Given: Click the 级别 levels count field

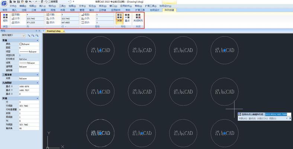Looking at the screenshot, I should (104, 15).
